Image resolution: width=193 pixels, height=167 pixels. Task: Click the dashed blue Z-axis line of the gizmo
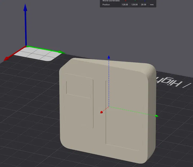coord(109,83)
